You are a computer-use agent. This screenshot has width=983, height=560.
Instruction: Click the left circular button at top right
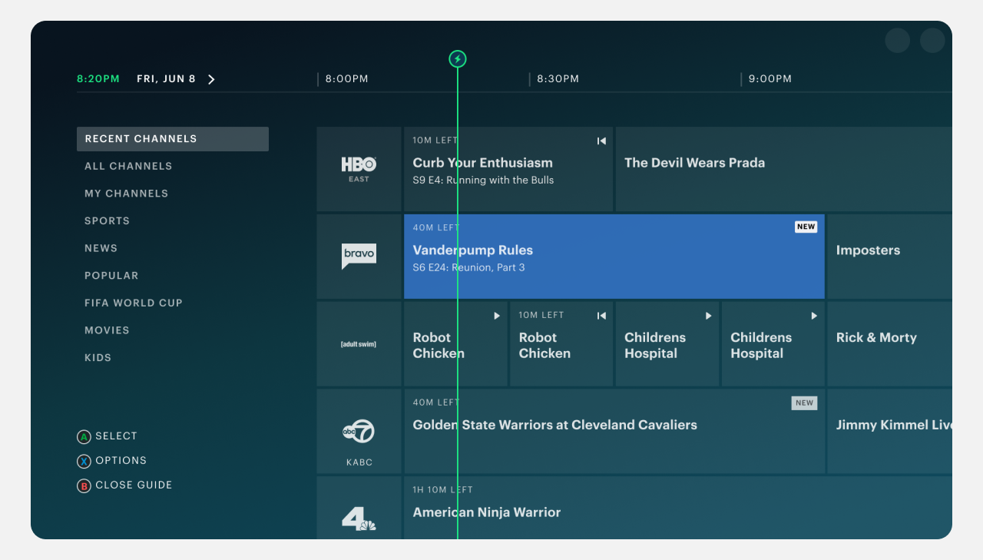[x=898, y=41]
